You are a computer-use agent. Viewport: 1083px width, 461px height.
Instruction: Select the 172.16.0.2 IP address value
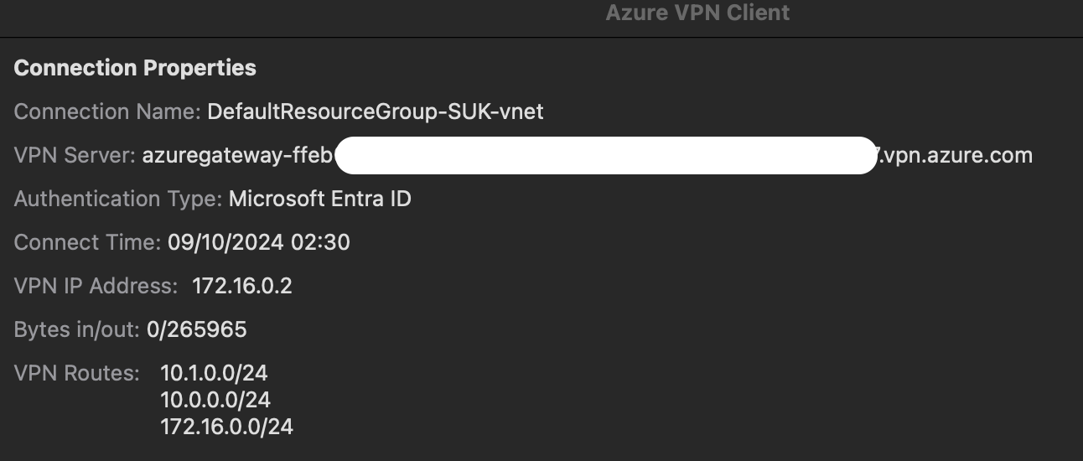point(241,286)
